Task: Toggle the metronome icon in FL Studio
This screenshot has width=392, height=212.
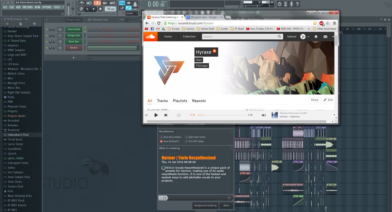Action: click(81, 3)
